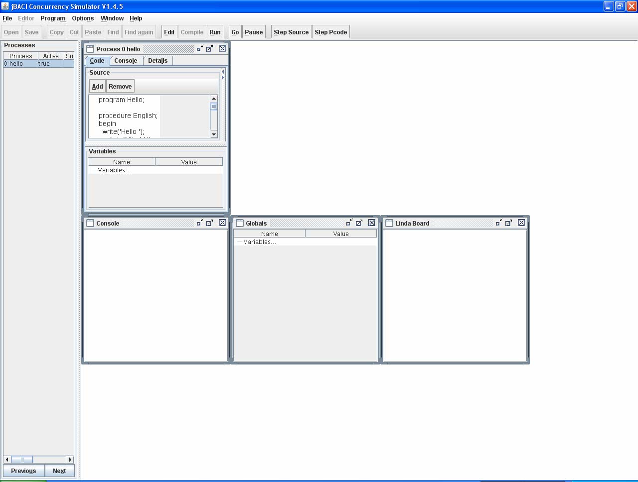Click the Next button

pyautogui.click(x=59, y=471)
